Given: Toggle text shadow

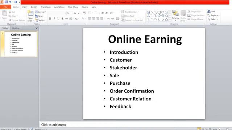Looking at the screenshot, I should pyautogui.click(x=62, y=18).
